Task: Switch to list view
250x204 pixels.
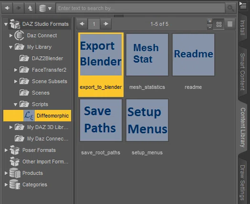Action: (230, 24)
